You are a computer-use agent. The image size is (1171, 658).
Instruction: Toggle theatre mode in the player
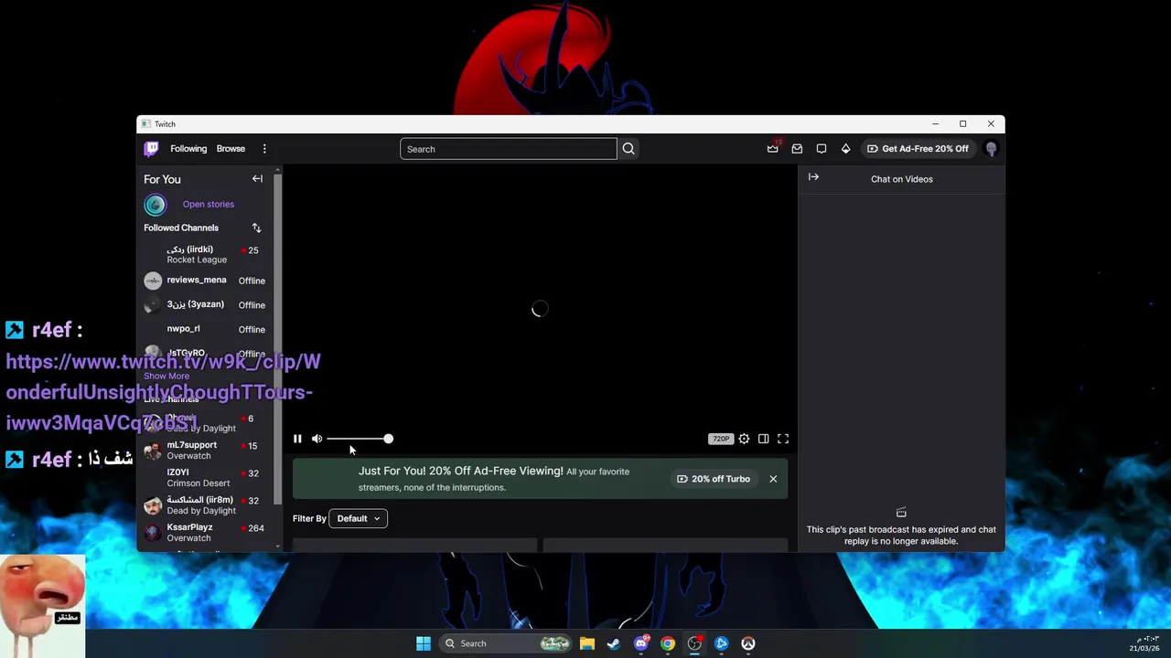[x=763, y=439]
